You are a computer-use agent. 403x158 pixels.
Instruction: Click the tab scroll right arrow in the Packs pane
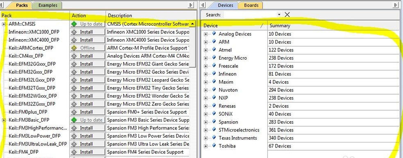[191, 5]
